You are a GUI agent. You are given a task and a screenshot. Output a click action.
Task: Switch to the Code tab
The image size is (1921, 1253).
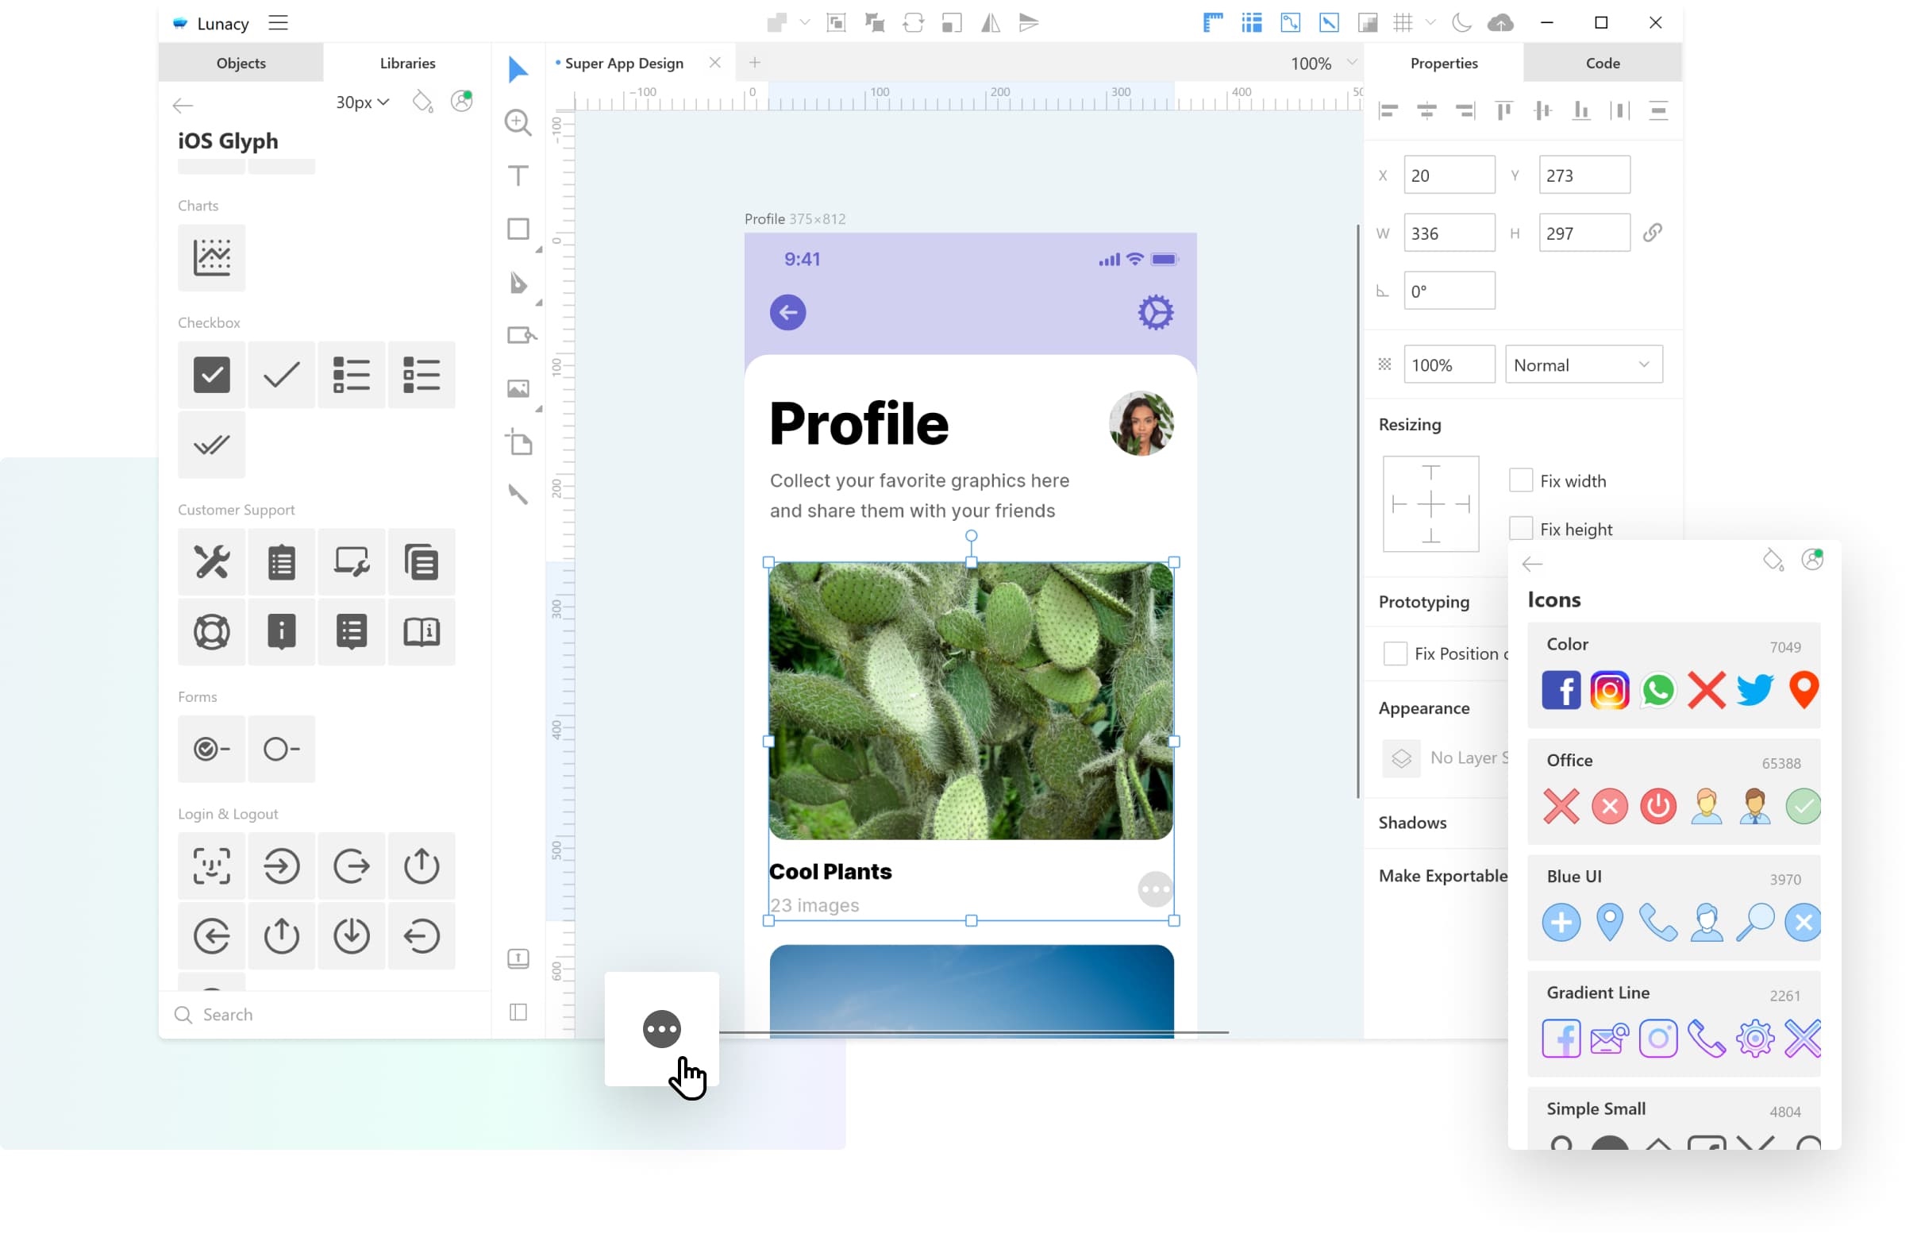point(1602,63)
